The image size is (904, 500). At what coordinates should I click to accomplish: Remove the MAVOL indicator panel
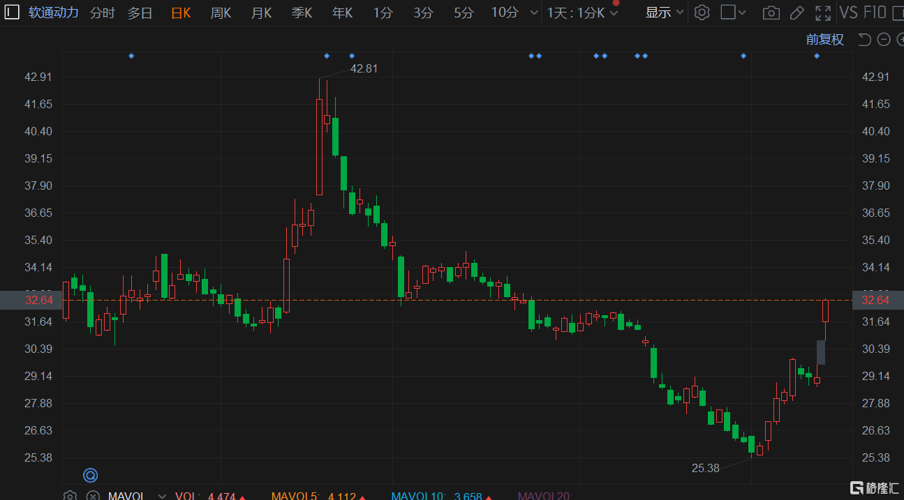(92, 497)
